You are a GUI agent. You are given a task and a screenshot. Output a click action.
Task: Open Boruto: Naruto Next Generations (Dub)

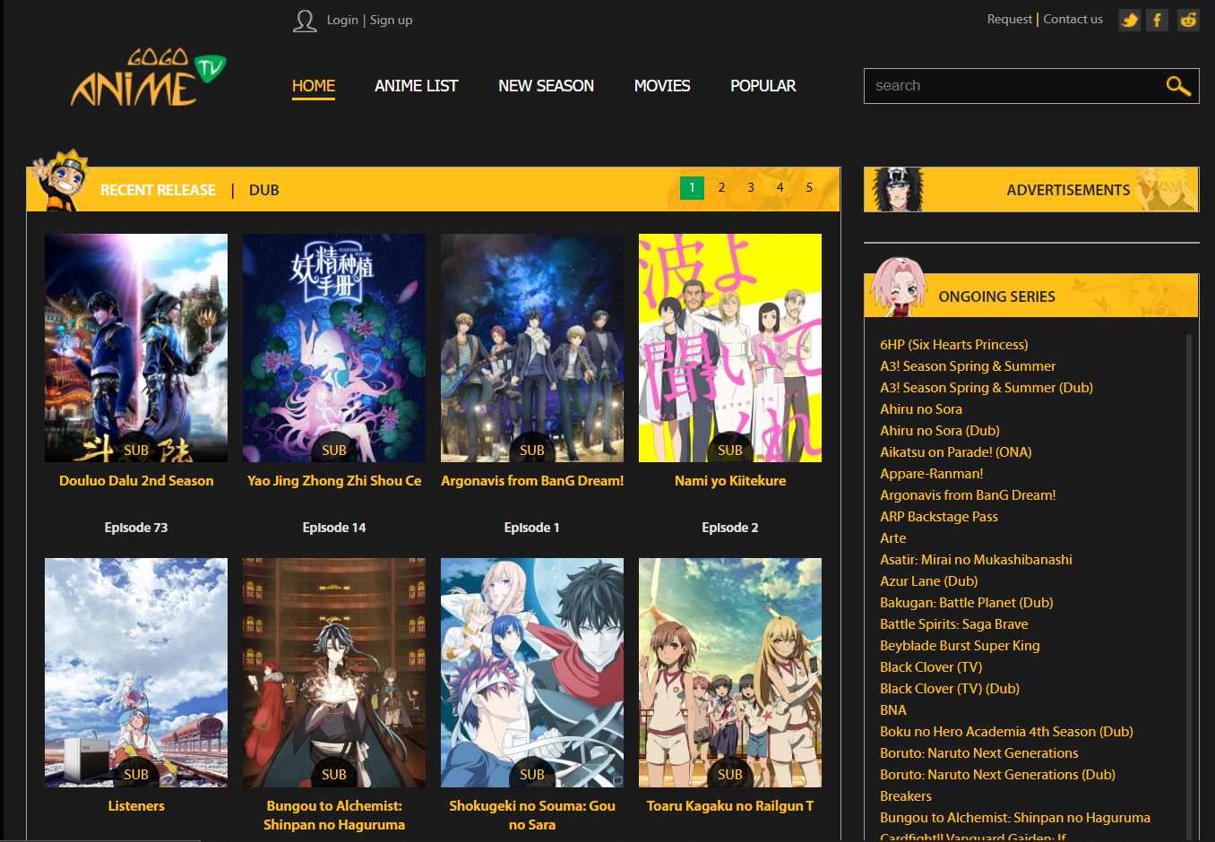[997, 775]
